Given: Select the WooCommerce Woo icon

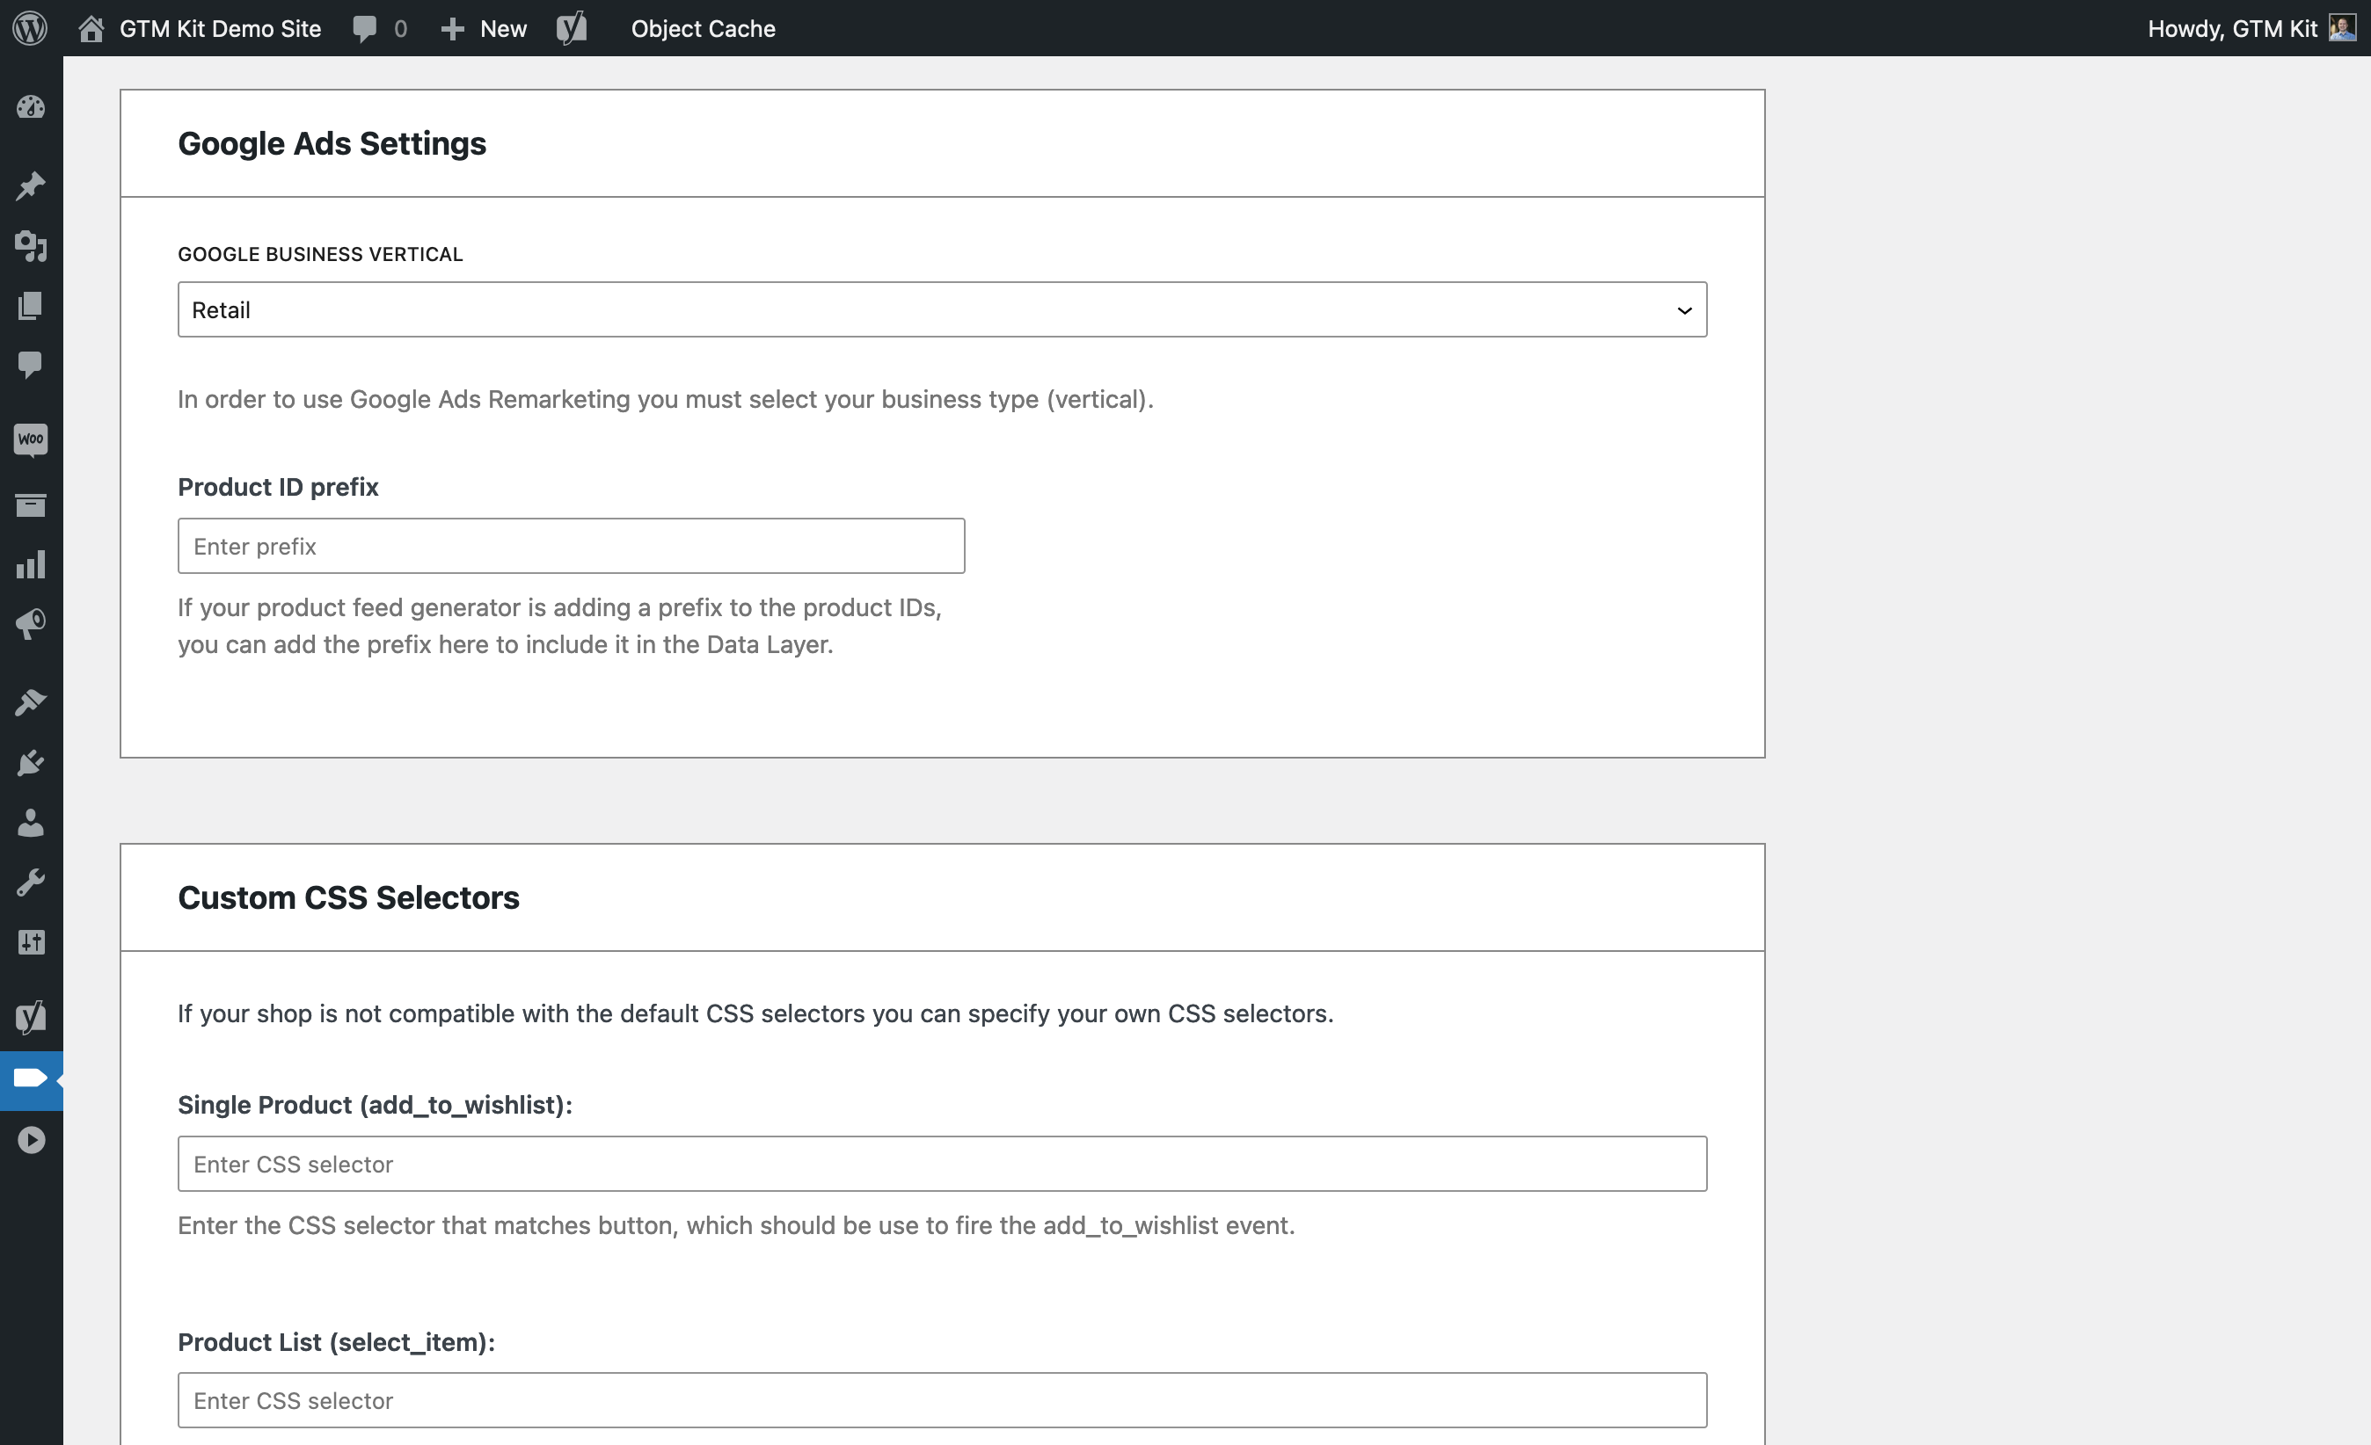Looking at the screenshot, I should click(x=31, y=439).
